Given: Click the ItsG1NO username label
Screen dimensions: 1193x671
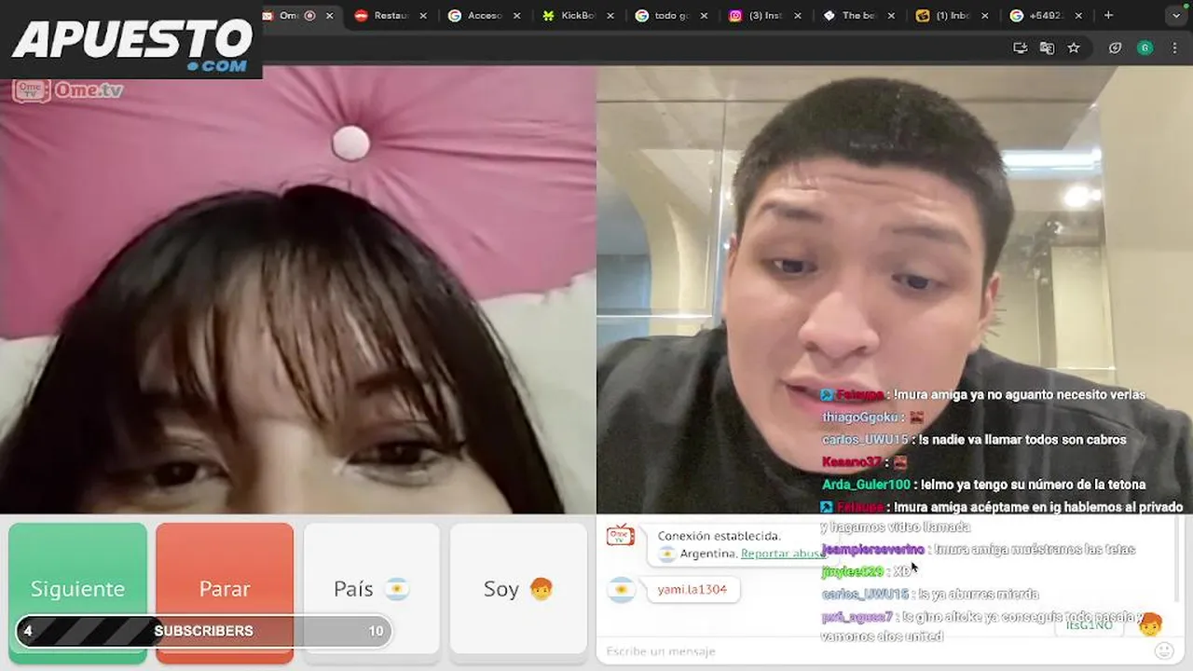Looking at the screenshot, I should [x=1090, y=624].
